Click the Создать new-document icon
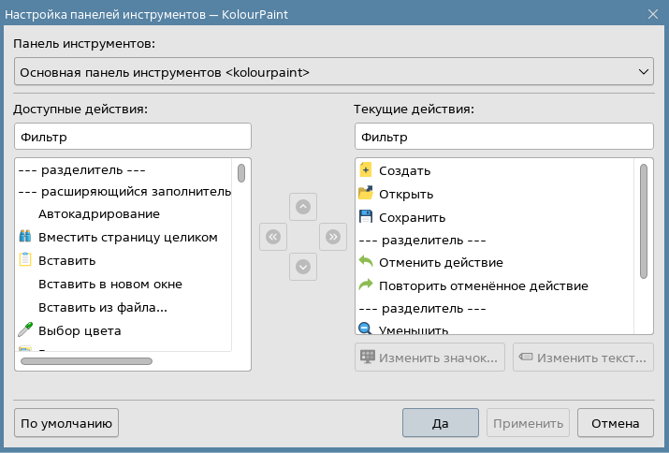The image size is (669, 453). pos(366,171)
